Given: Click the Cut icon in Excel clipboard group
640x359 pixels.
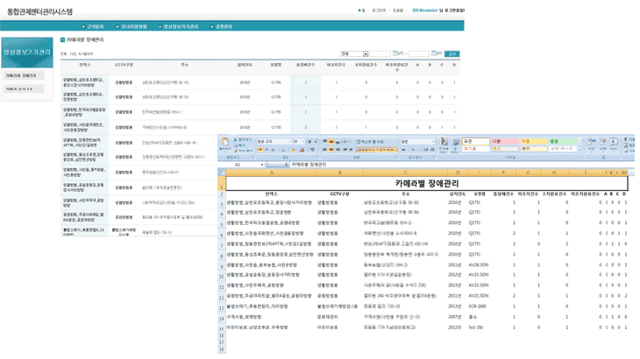Looking at the screenshot, I should point(236,139).
